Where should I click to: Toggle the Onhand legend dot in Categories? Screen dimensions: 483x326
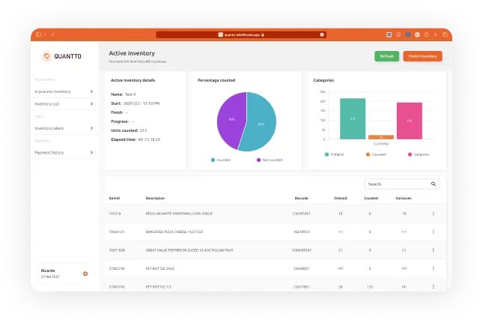pos(326,154)
